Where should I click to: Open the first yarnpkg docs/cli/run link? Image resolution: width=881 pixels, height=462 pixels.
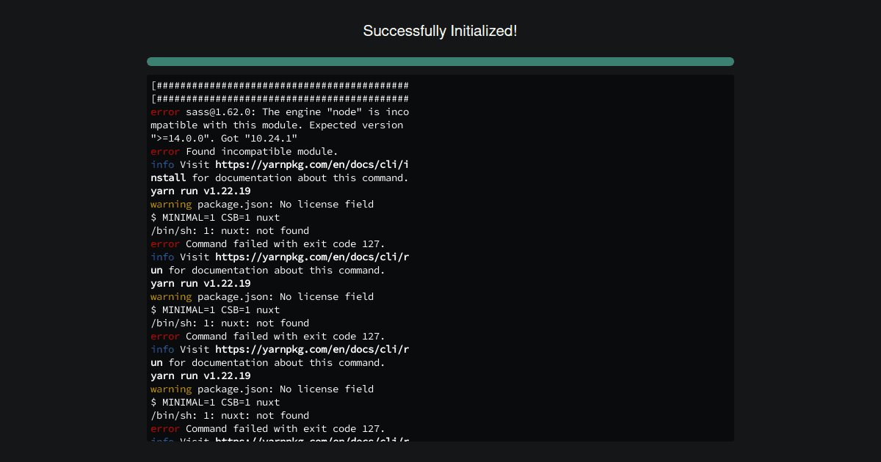click(x=280, y=263)
